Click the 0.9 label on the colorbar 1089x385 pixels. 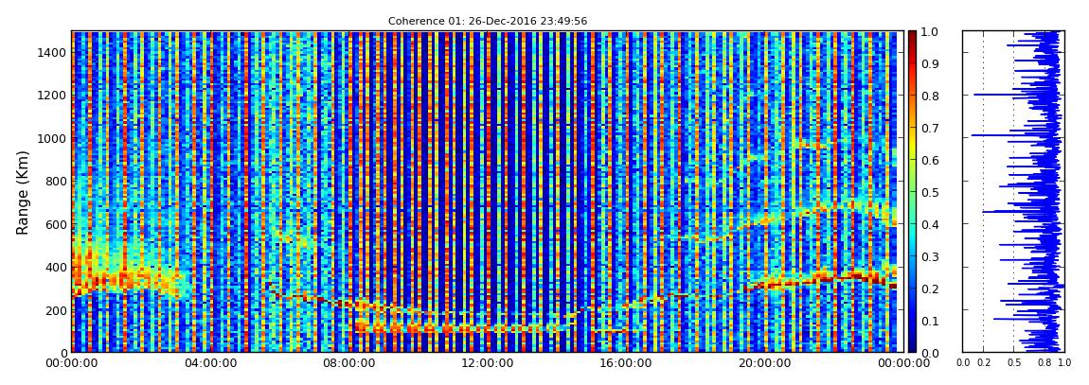point(930,63)
